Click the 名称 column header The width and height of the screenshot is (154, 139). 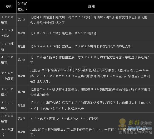(x=8, y=7)
